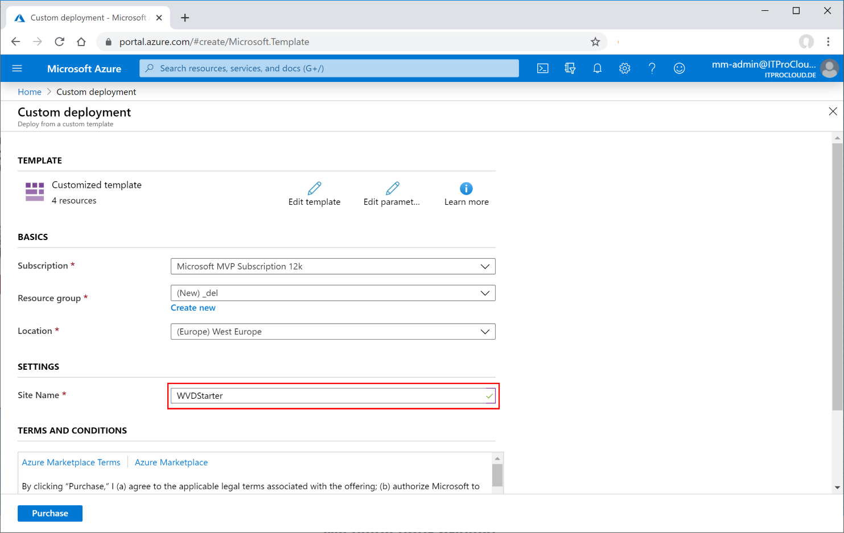This screenshot has width=844, height=533.
Task: Switch to the Azure Marketplace tab
Action: (171, 462)
